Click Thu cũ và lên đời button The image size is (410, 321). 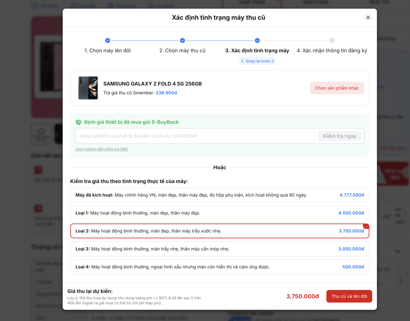[349, 296]
